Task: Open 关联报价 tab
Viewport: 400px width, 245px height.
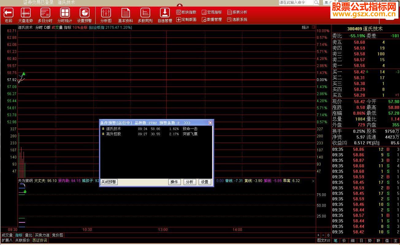Action: point(22,240)
